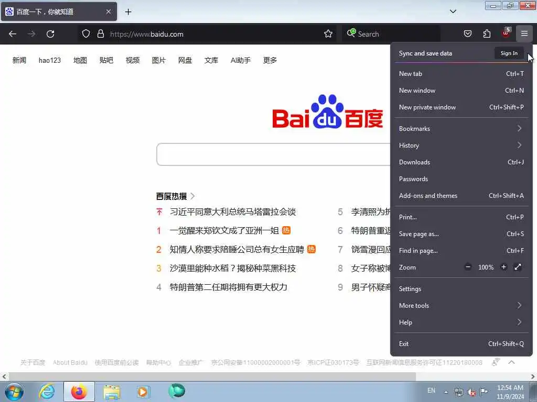Viewport: 537px width, 402px height.
Task: Open hot search item 沙漠里能种水稻
Action: pos(232,269)
